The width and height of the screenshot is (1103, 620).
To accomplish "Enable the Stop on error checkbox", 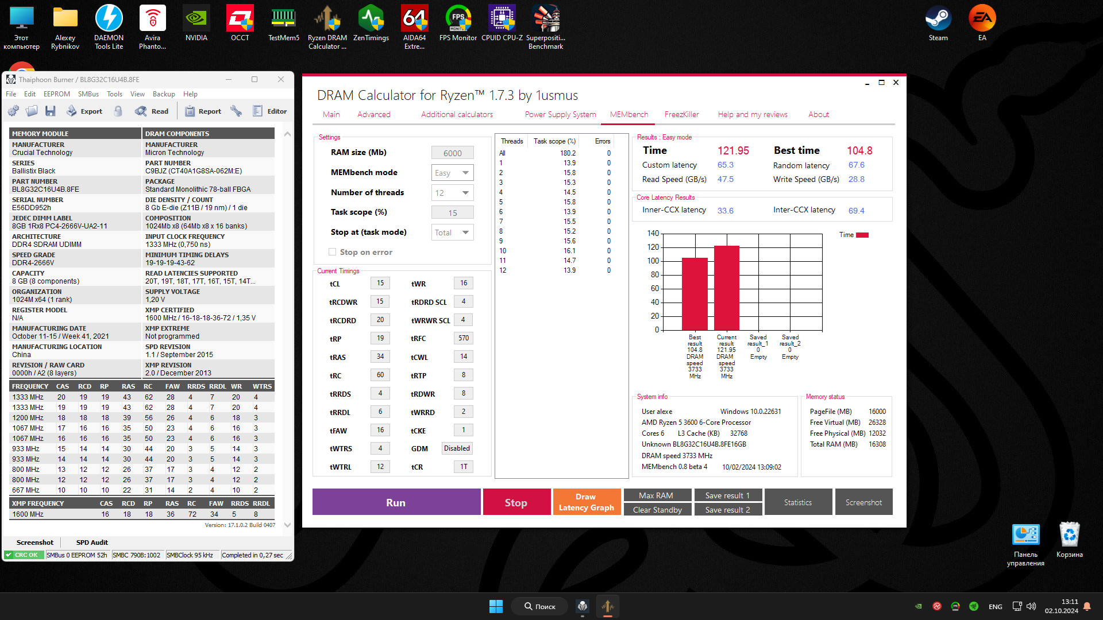I will pos(332,252).
